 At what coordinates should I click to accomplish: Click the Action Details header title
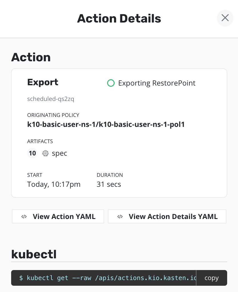119,19
